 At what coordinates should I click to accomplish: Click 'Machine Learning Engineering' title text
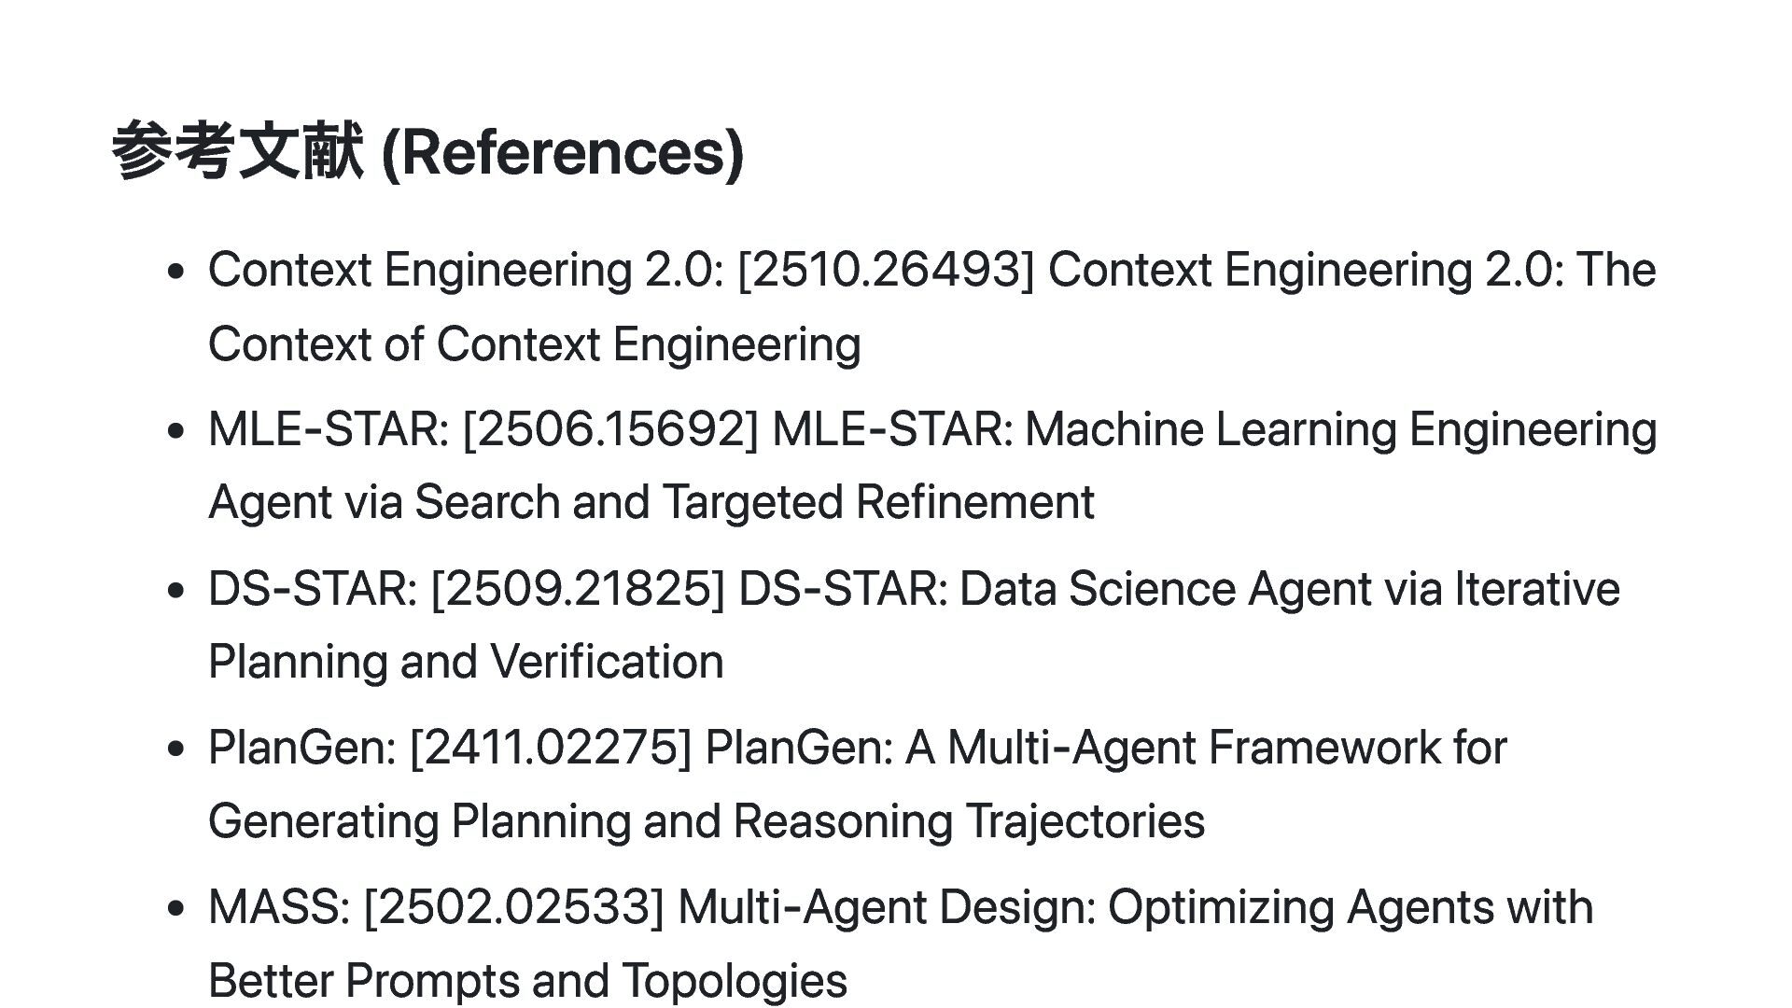pyautogui.click(x=1340, y=429)
